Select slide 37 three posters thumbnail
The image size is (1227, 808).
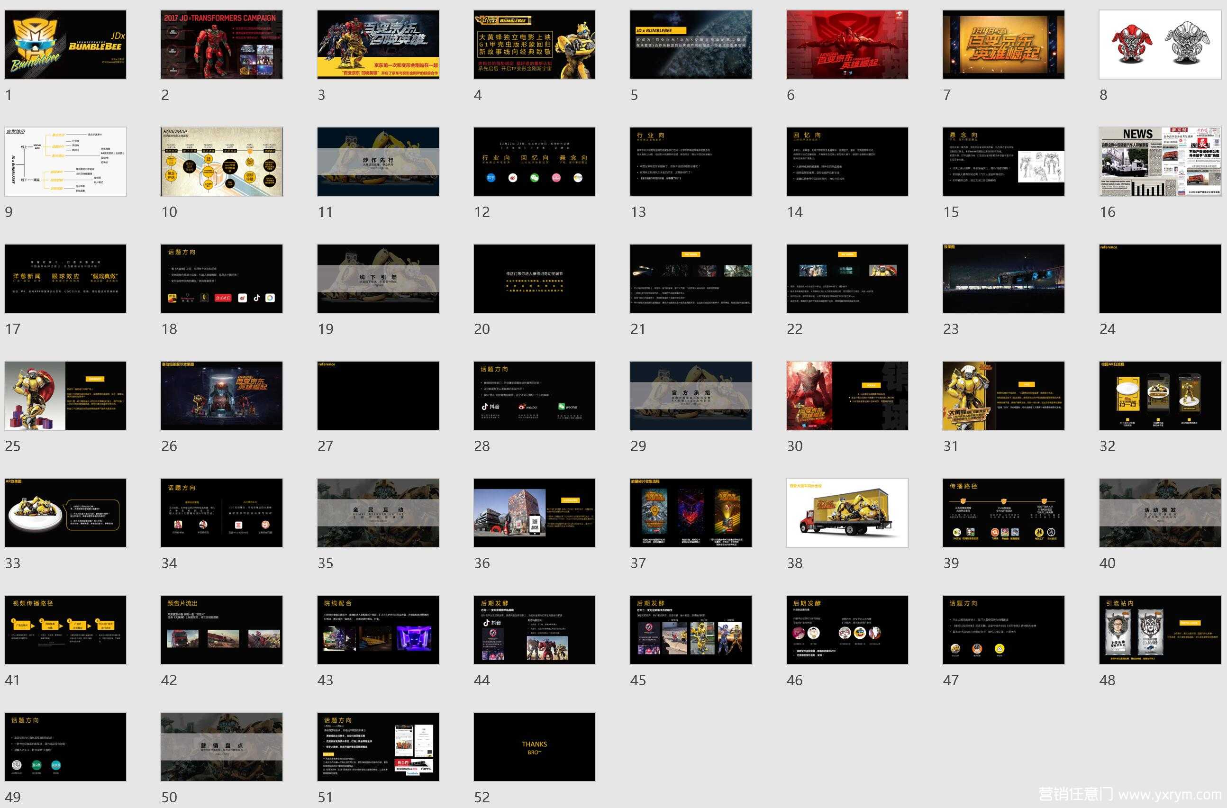click(691, 513)
